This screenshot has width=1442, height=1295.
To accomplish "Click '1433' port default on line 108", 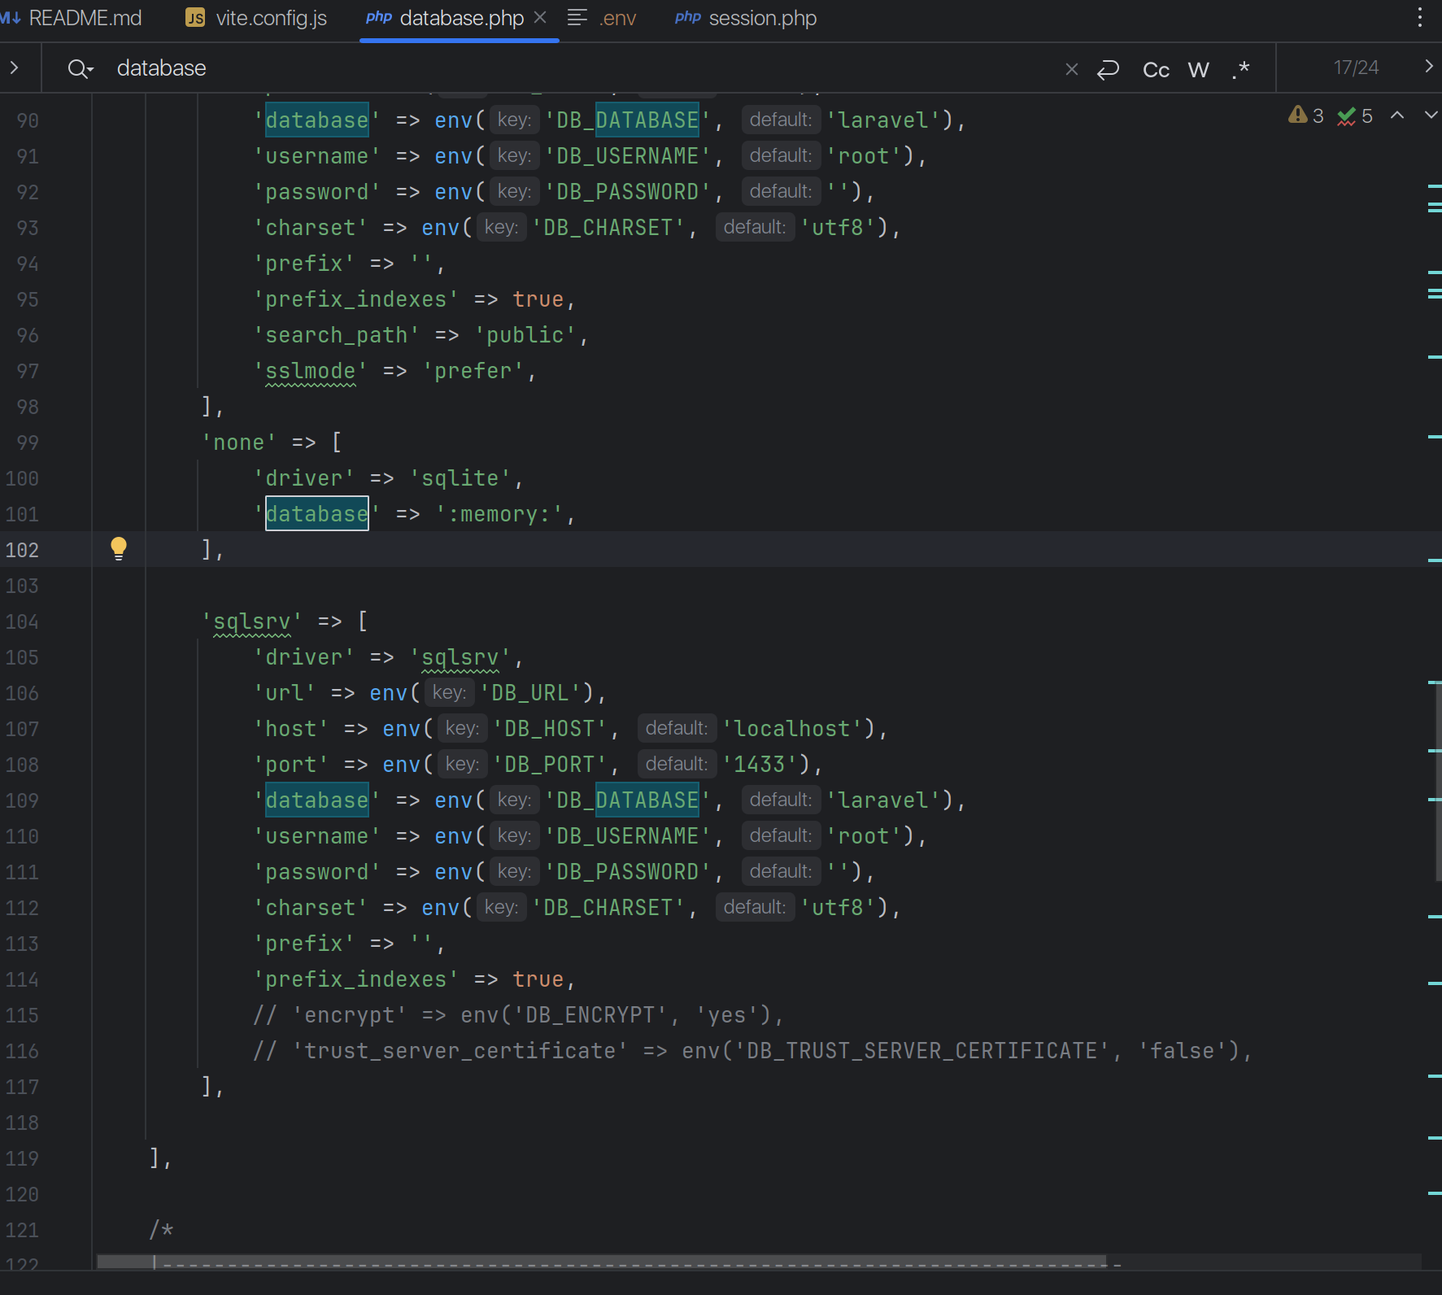I will pos(760,765).
